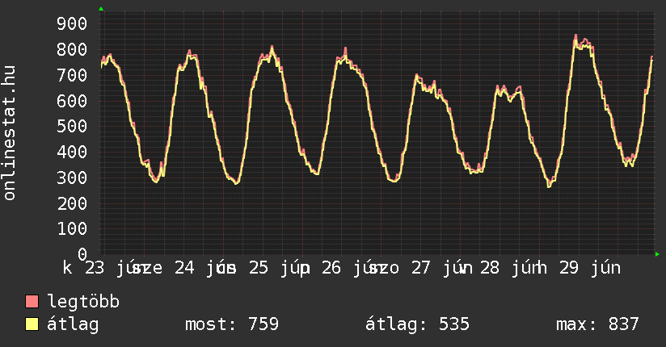Click the green arrow ending the x-axis

[657, 254]
